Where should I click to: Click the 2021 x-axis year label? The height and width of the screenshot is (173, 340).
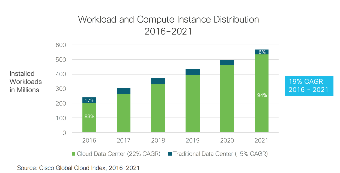pos(262,141)
